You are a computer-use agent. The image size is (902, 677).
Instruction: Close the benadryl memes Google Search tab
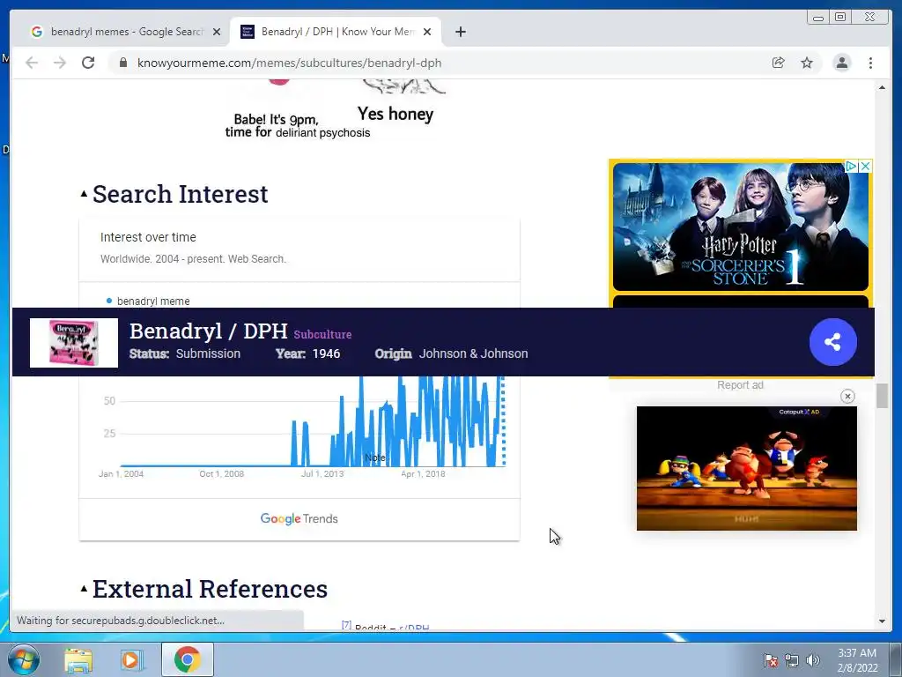(217, 32)
